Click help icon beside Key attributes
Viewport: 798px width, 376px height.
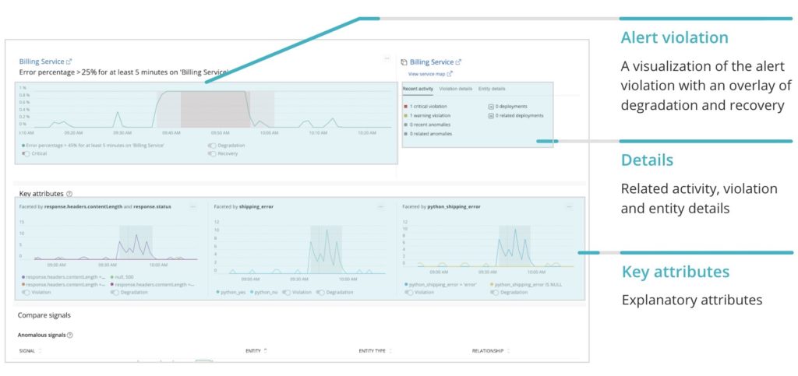click(x=69, y=194)
